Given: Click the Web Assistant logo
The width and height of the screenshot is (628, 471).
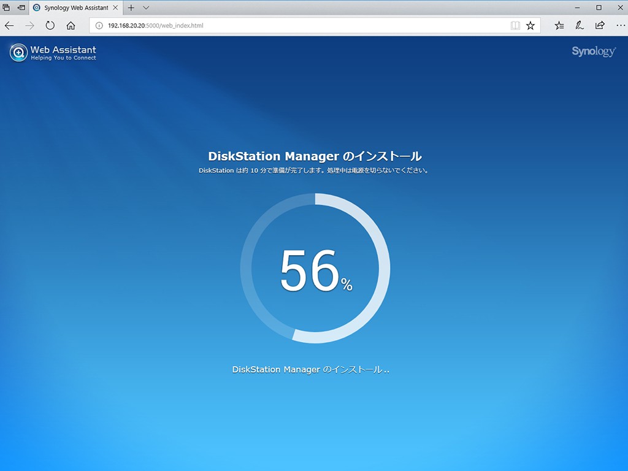Looking at the screenshot, I should pyautogui.click(x=53, y=53).
